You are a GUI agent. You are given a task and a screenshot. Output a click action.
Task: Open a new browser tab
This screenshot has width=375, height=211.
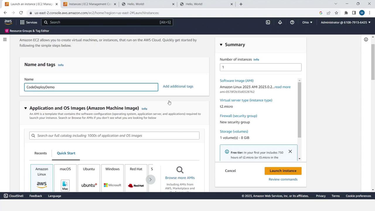click(x=241, y=4)
